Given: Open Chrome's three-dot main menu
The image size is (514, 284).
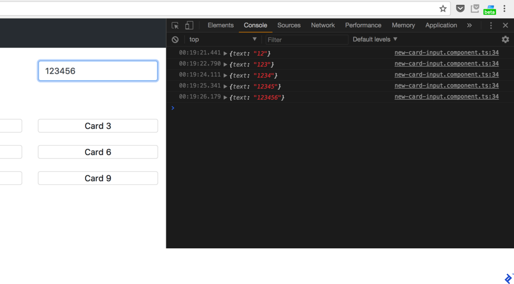Looking at the screenshot, I should point(504,9).
